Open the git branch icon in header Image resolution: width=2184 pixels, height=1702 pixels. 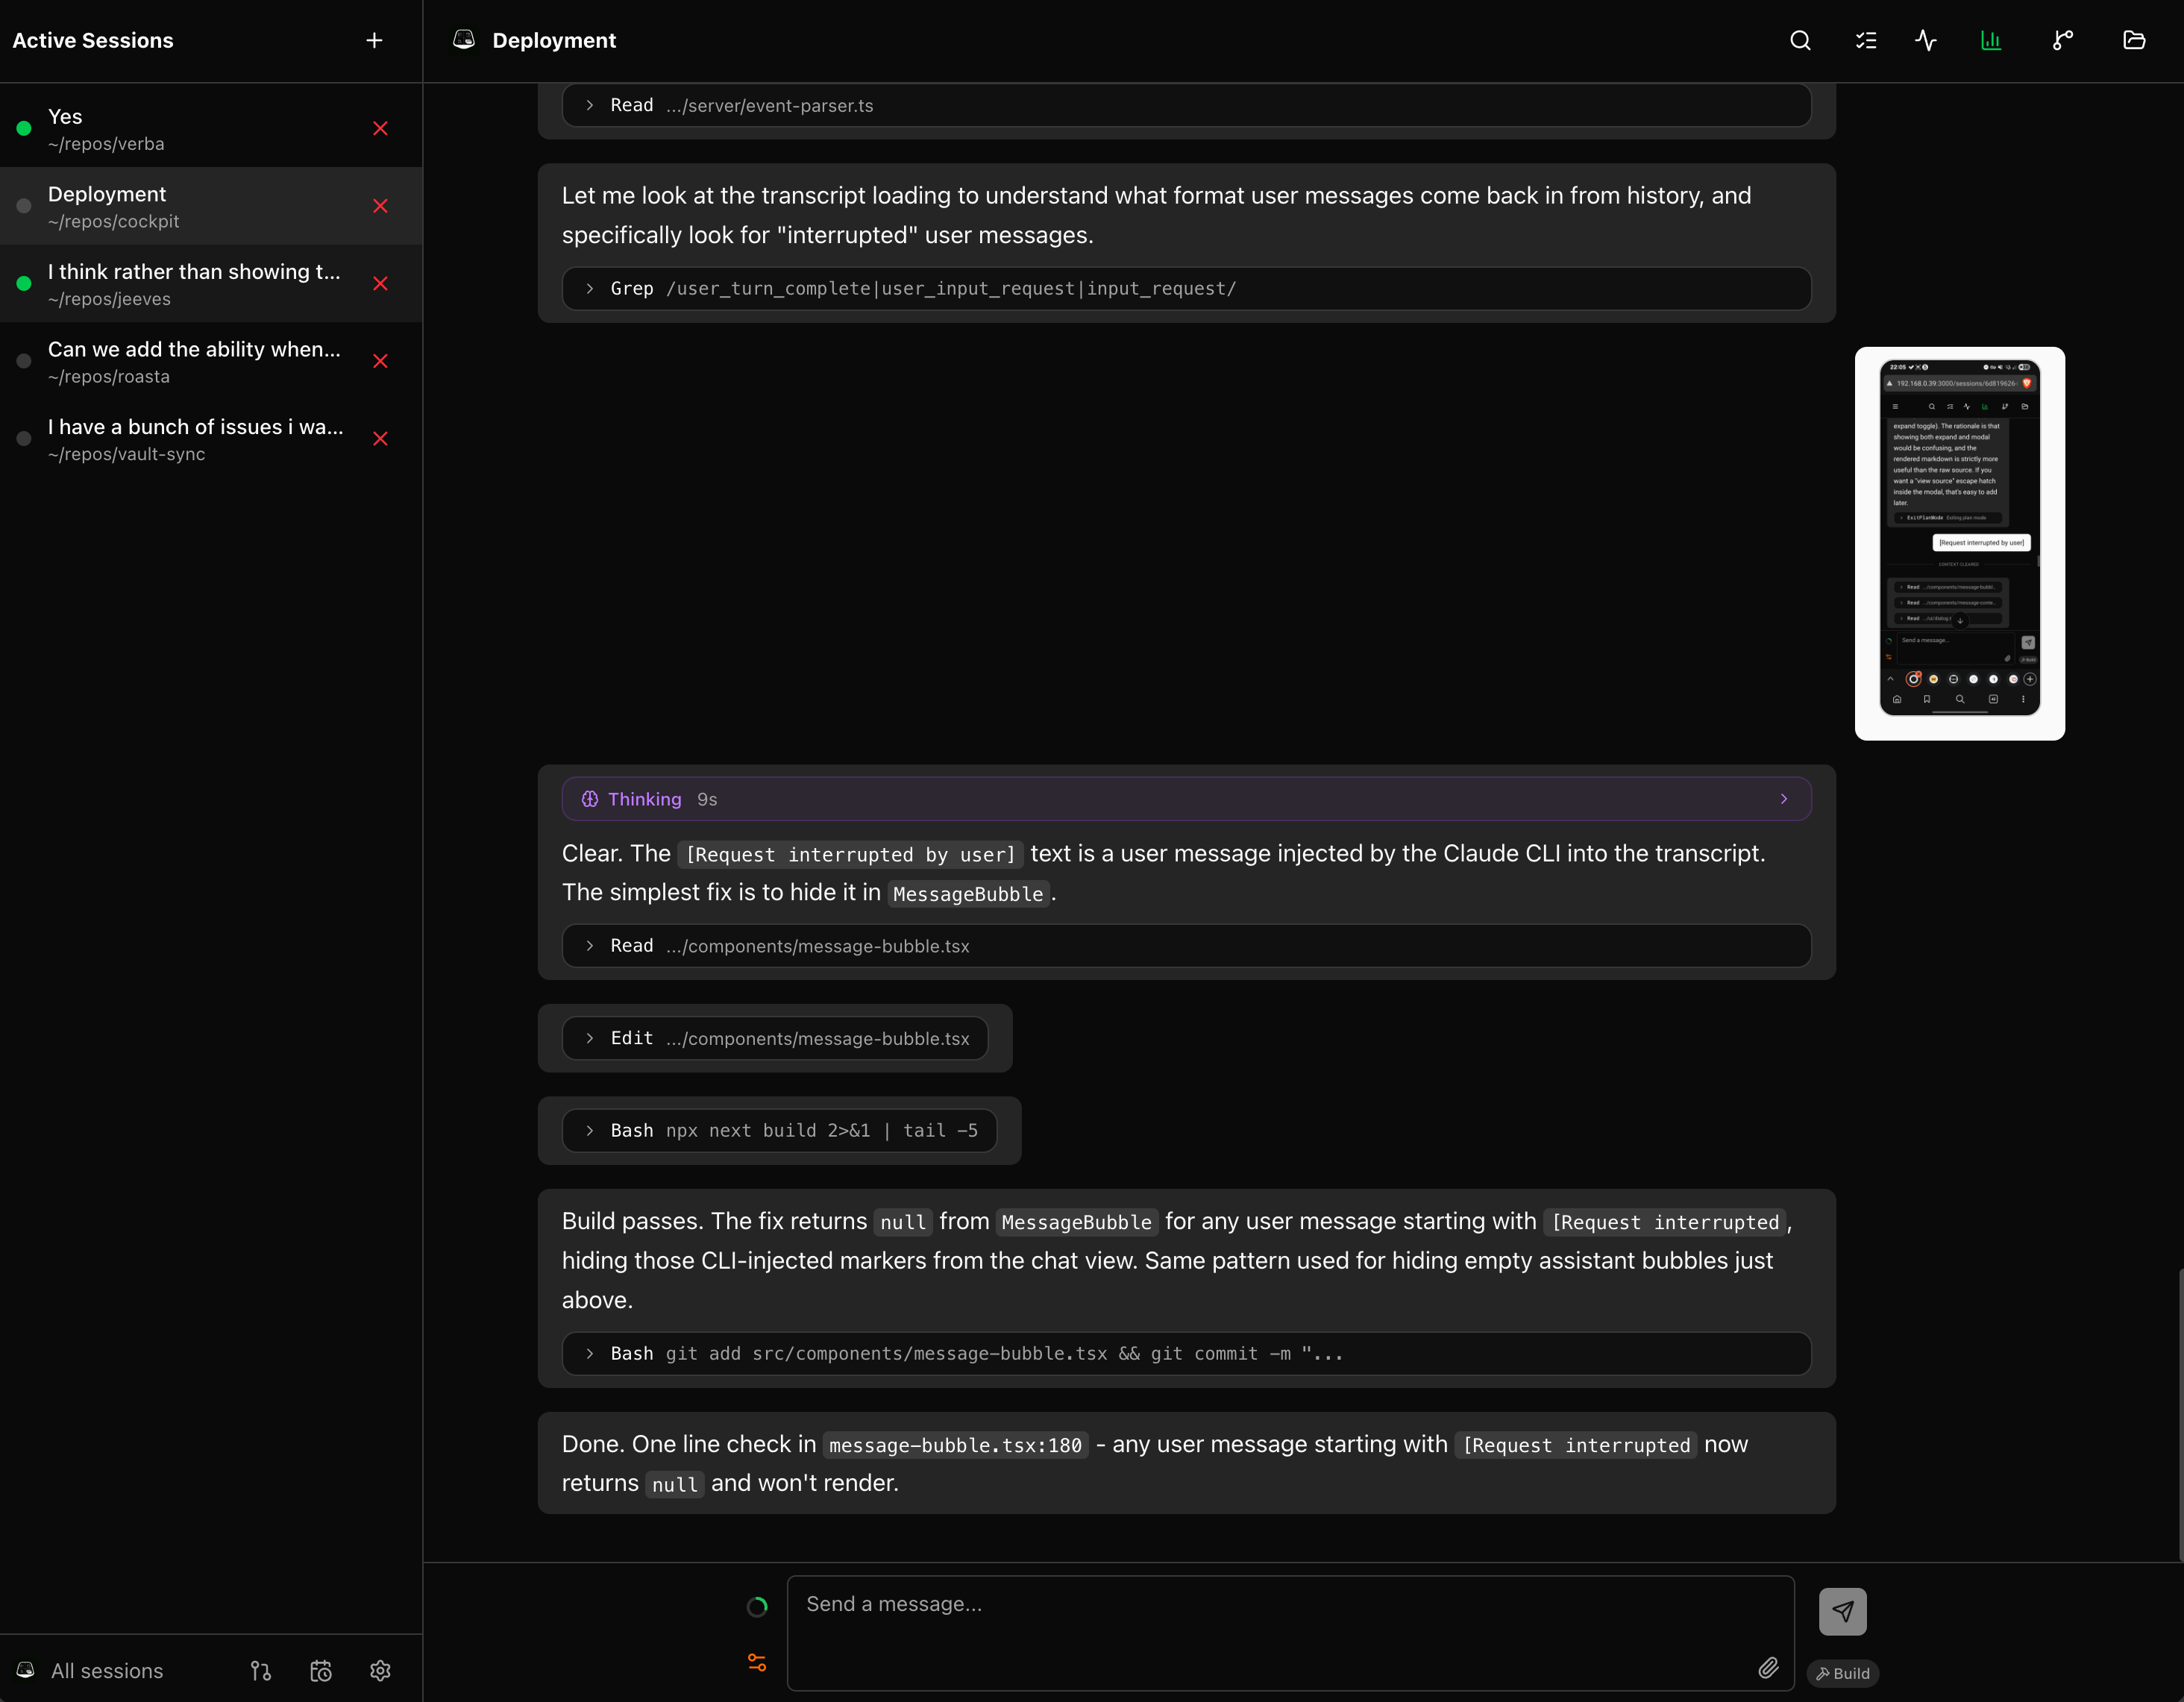coord(2062,40)
